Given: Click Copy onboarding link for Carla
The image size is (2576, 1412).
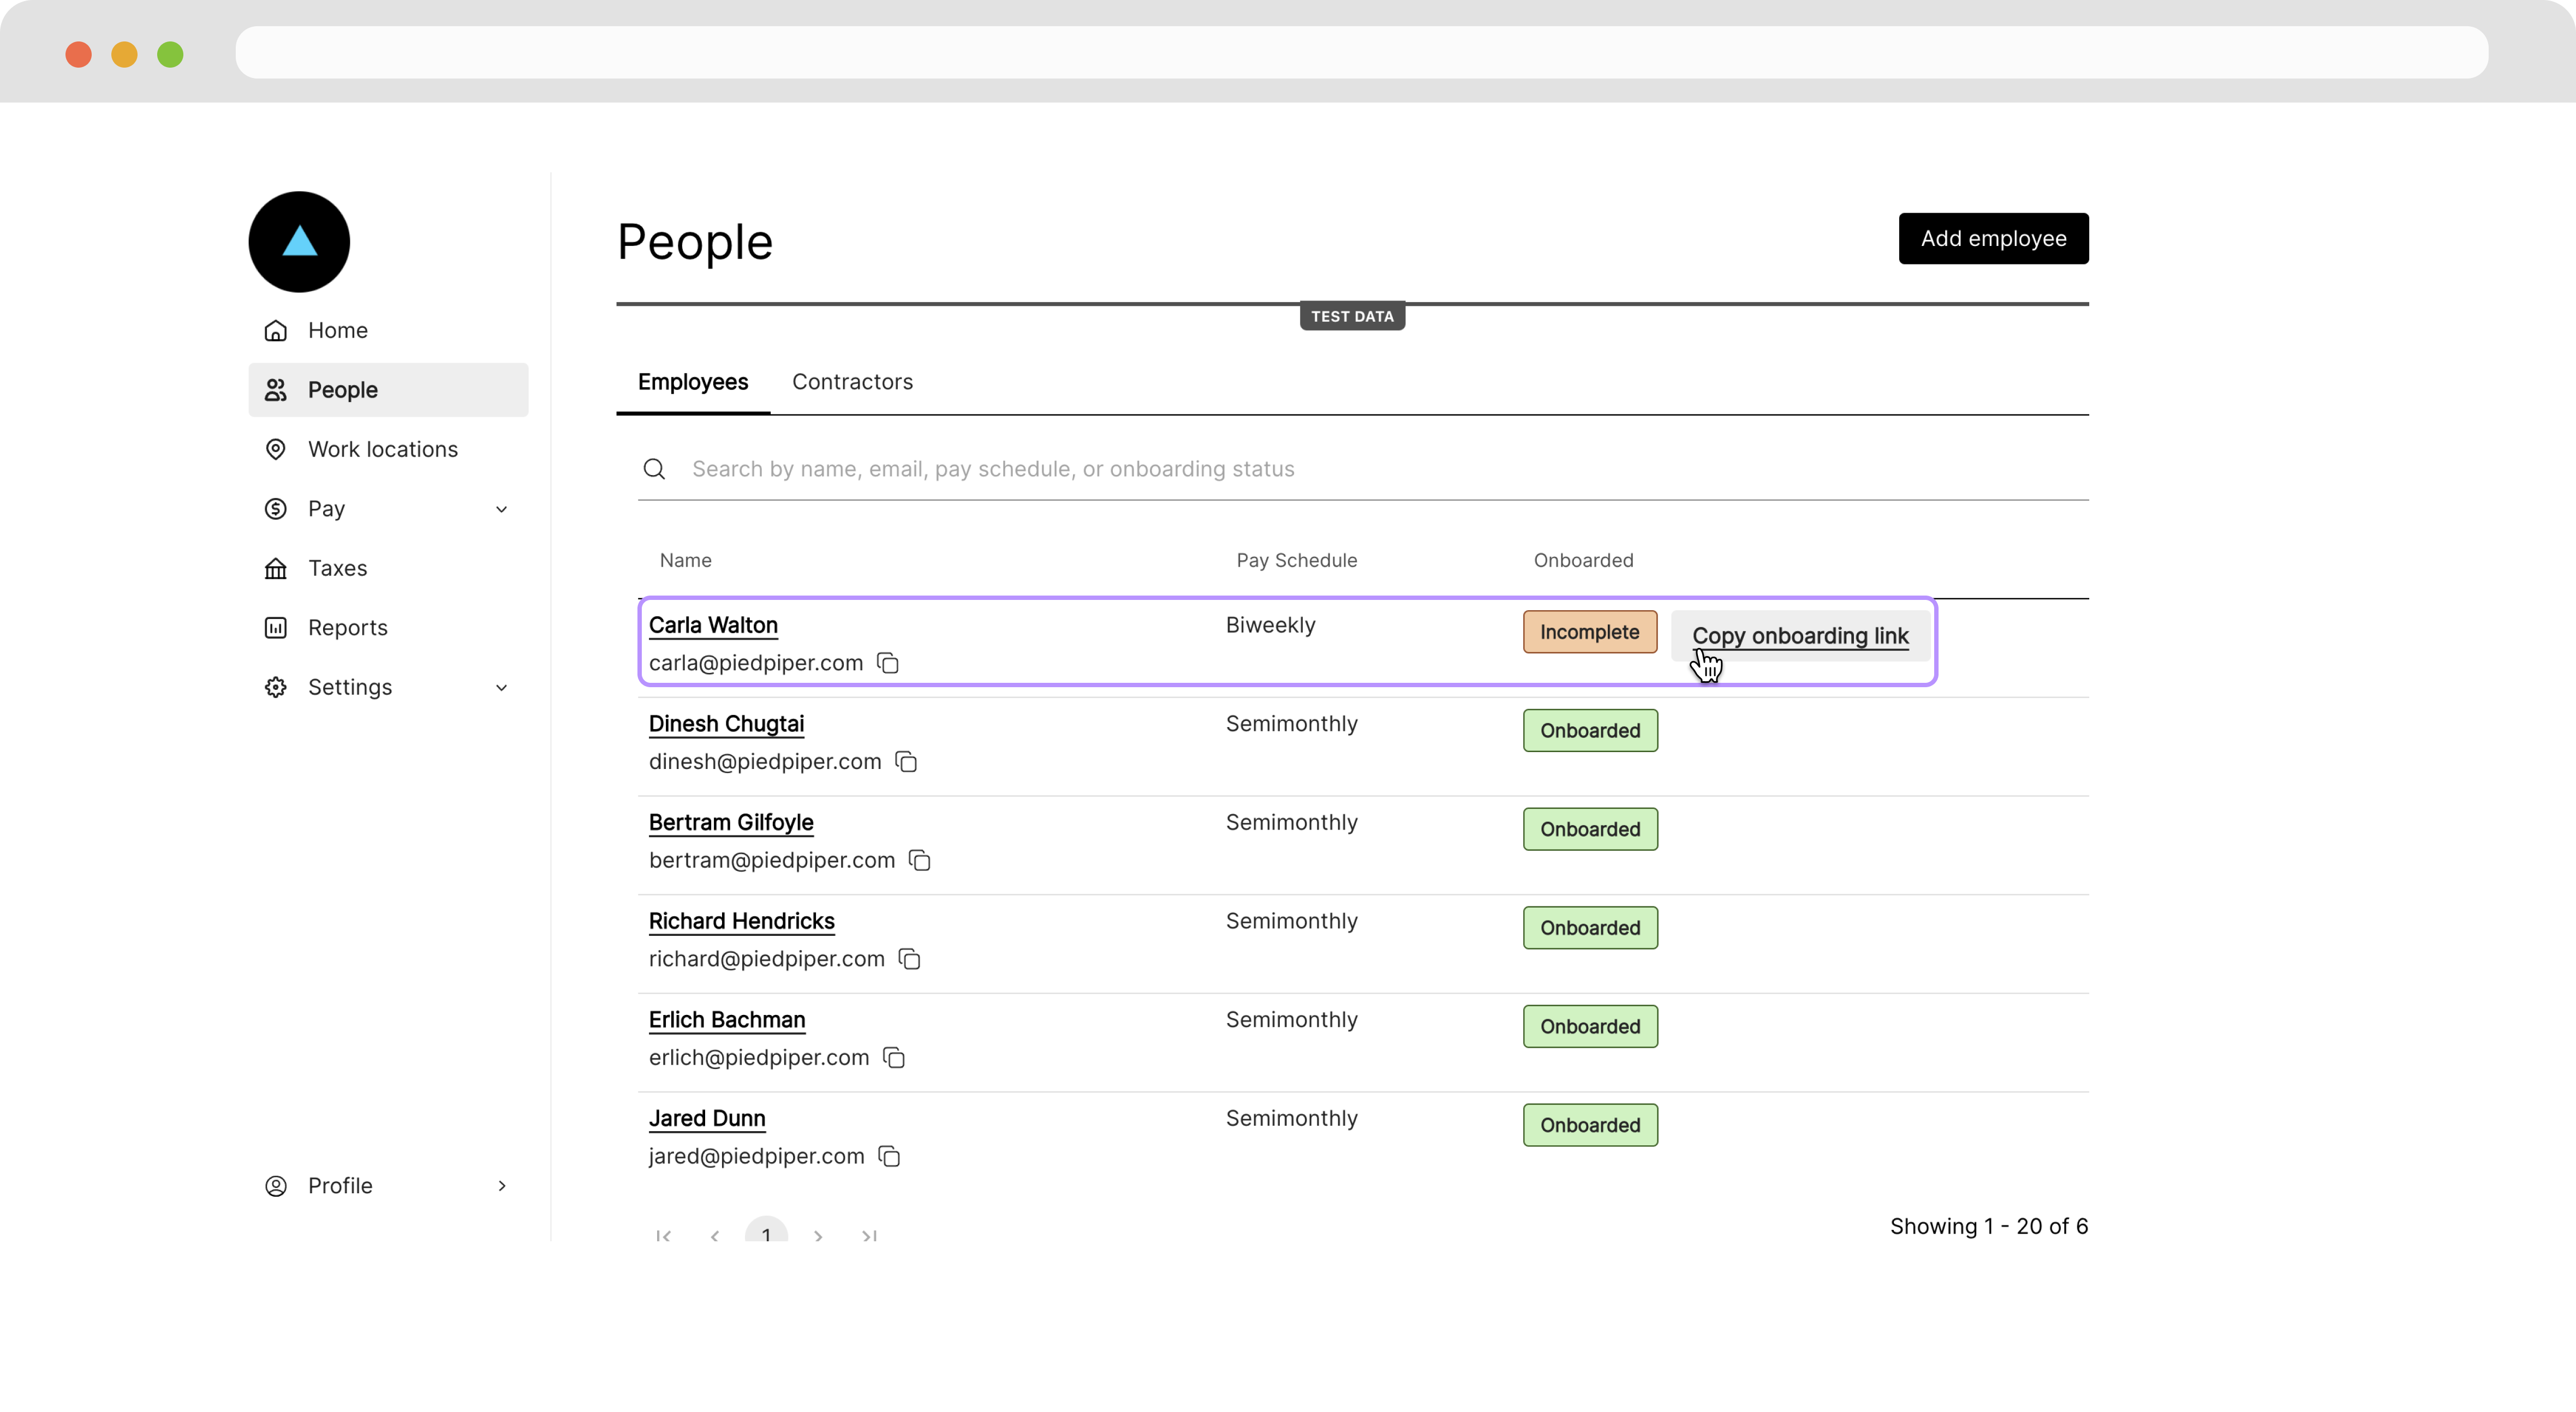Looking at the screenshot, I should point(1799,635).
